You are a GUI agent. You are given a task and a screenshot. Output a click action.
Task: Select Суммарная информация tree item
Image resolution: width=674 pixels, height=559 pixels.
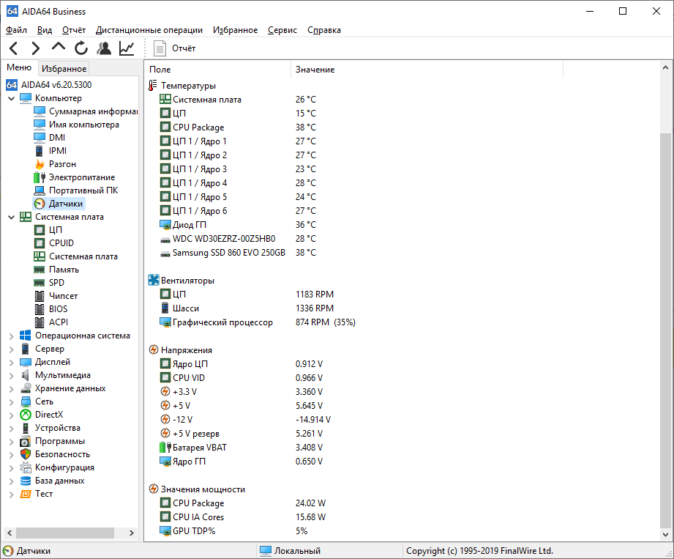pos(93,111)
